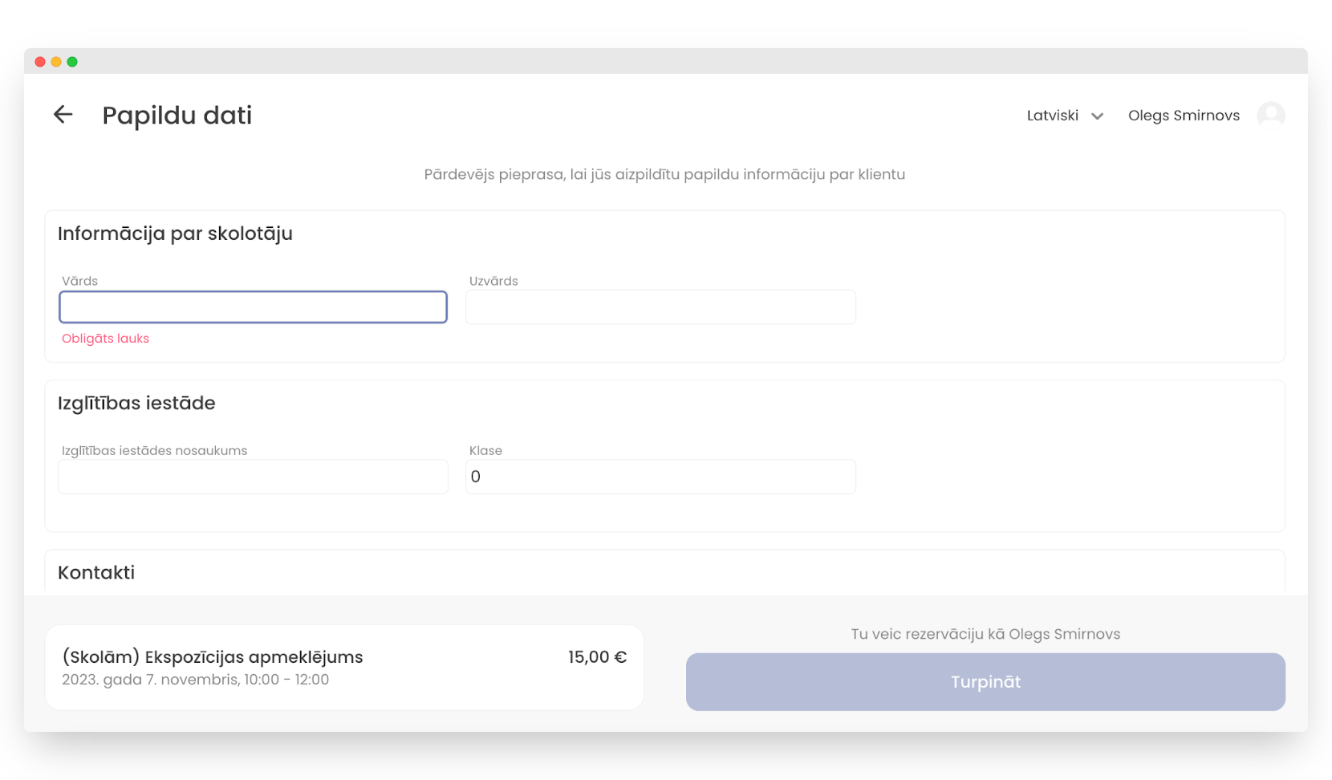Click the Kontakti section heading
Screen dimensions: 1332x780
(x=96, y=572)
